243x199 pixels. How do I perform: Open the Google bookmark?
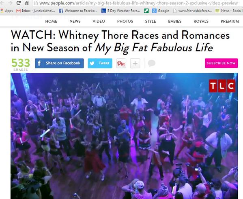point(161,11)
